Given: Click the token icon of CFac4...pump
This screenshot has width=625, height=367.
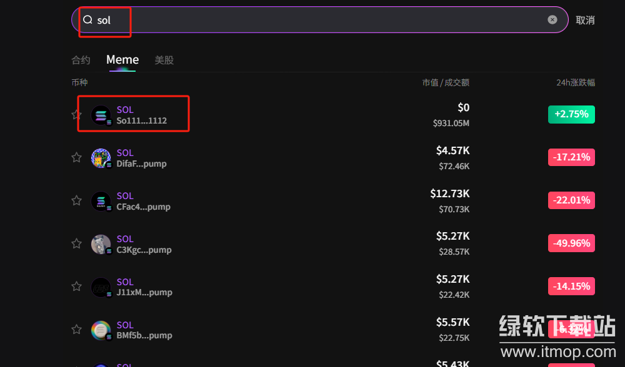Looking at the screenshot, I should [101, 201].
